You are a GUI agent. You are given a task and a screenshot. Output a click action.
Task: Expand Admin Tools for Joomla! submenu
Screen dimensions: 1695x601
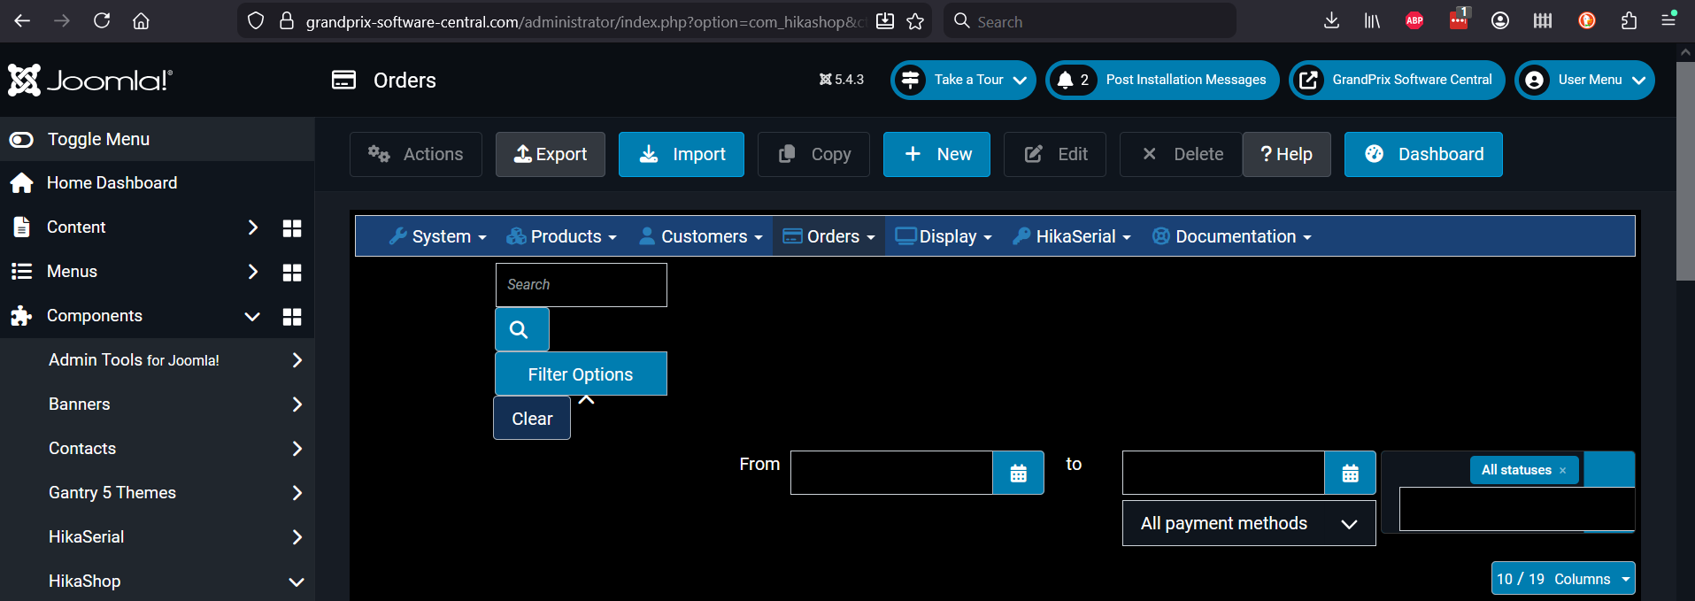click(297, 360)
